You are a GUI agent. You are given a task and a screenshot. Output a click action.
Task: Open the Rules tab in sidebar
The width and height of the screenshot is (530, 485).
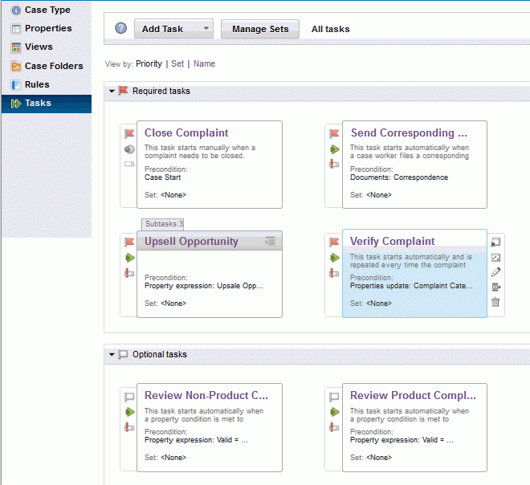coord(37,84)
